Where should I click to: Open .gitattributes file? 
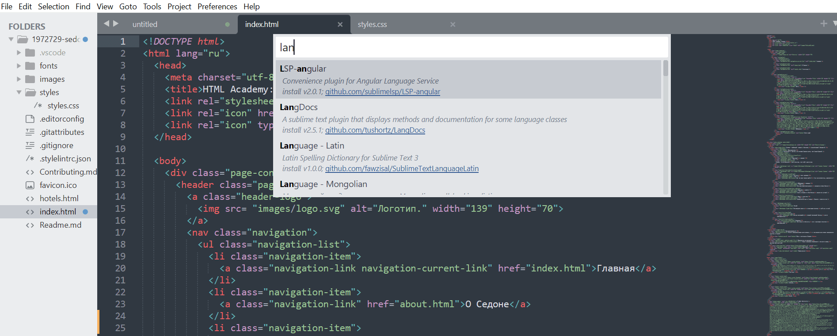62,132
